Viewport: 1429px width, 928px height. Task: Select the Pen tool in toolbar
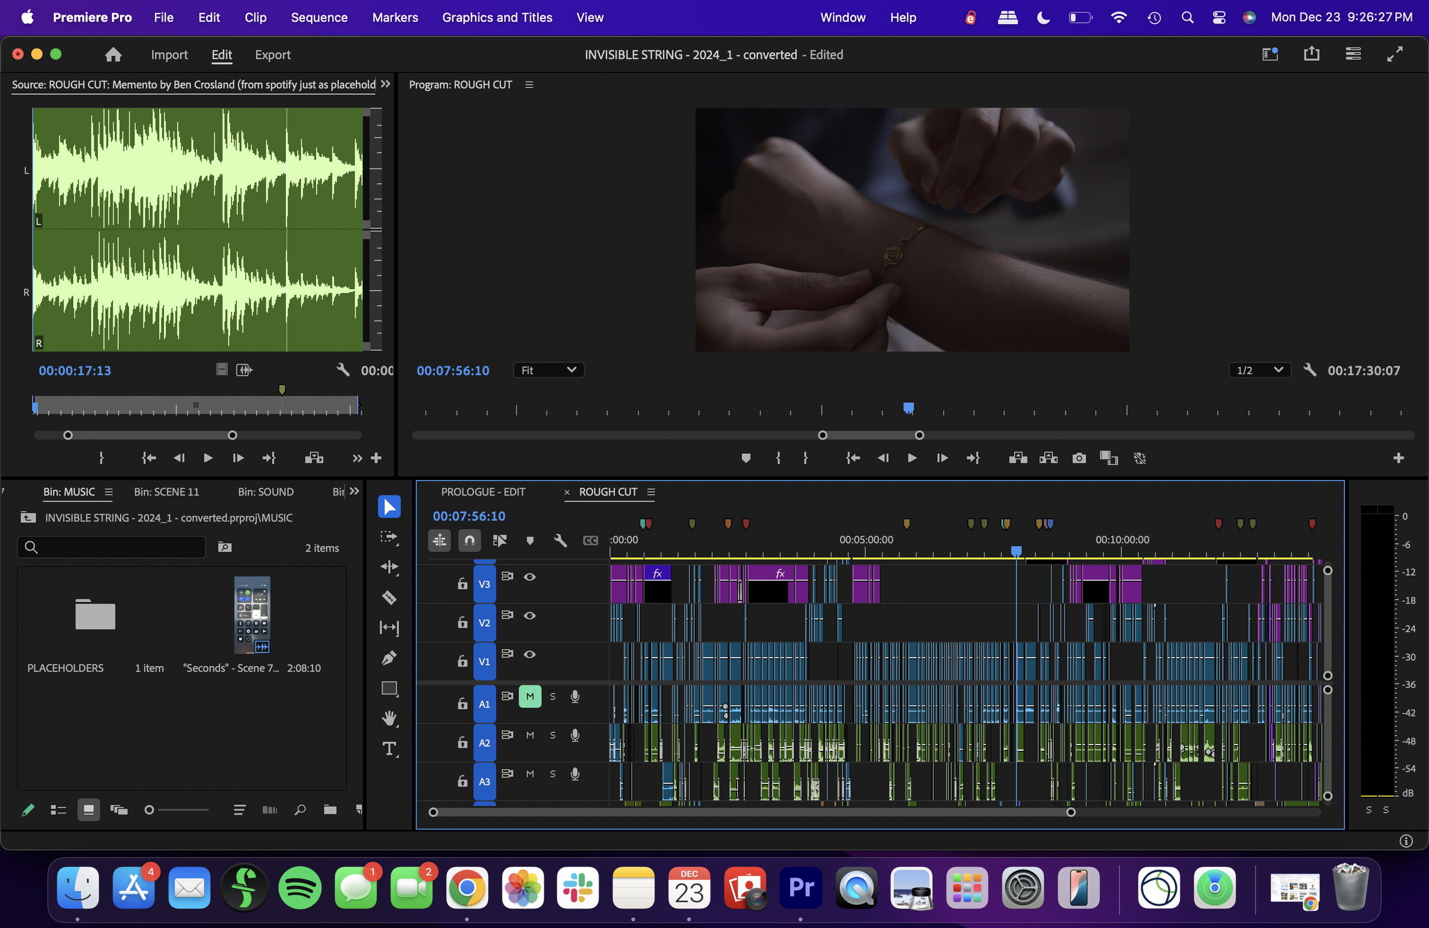[x=389, y=658]
